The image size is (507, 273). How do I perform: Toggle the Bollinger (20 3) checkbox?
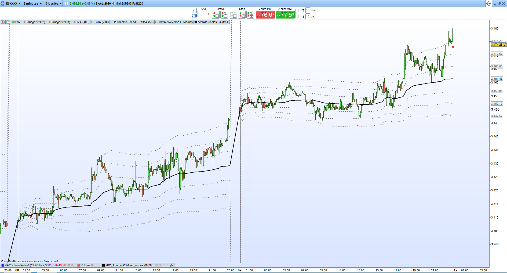(48, 22)
